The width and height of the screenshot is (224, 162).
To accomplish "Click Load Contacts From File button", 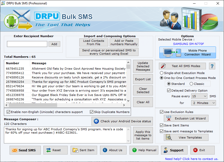I will point(94,42).
